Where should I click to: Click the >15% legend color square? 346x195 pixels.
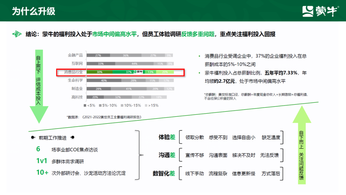coord(146,105)
